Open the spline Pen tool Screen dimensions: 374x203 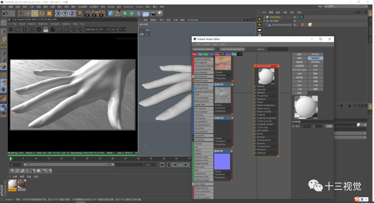pyautogui.click(x=118, y=13)
